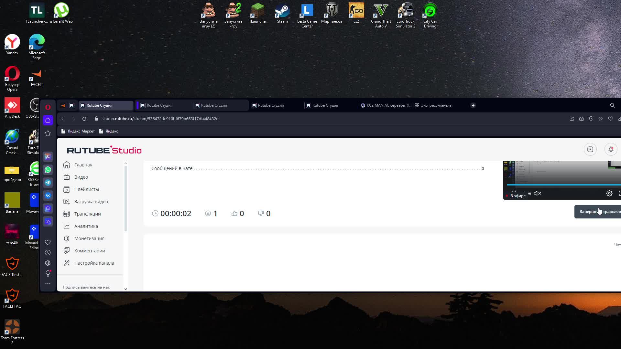The height and width of the screenshot is (349, 621).
Task: Click the Opera menu logo
Action: (48, 107)
